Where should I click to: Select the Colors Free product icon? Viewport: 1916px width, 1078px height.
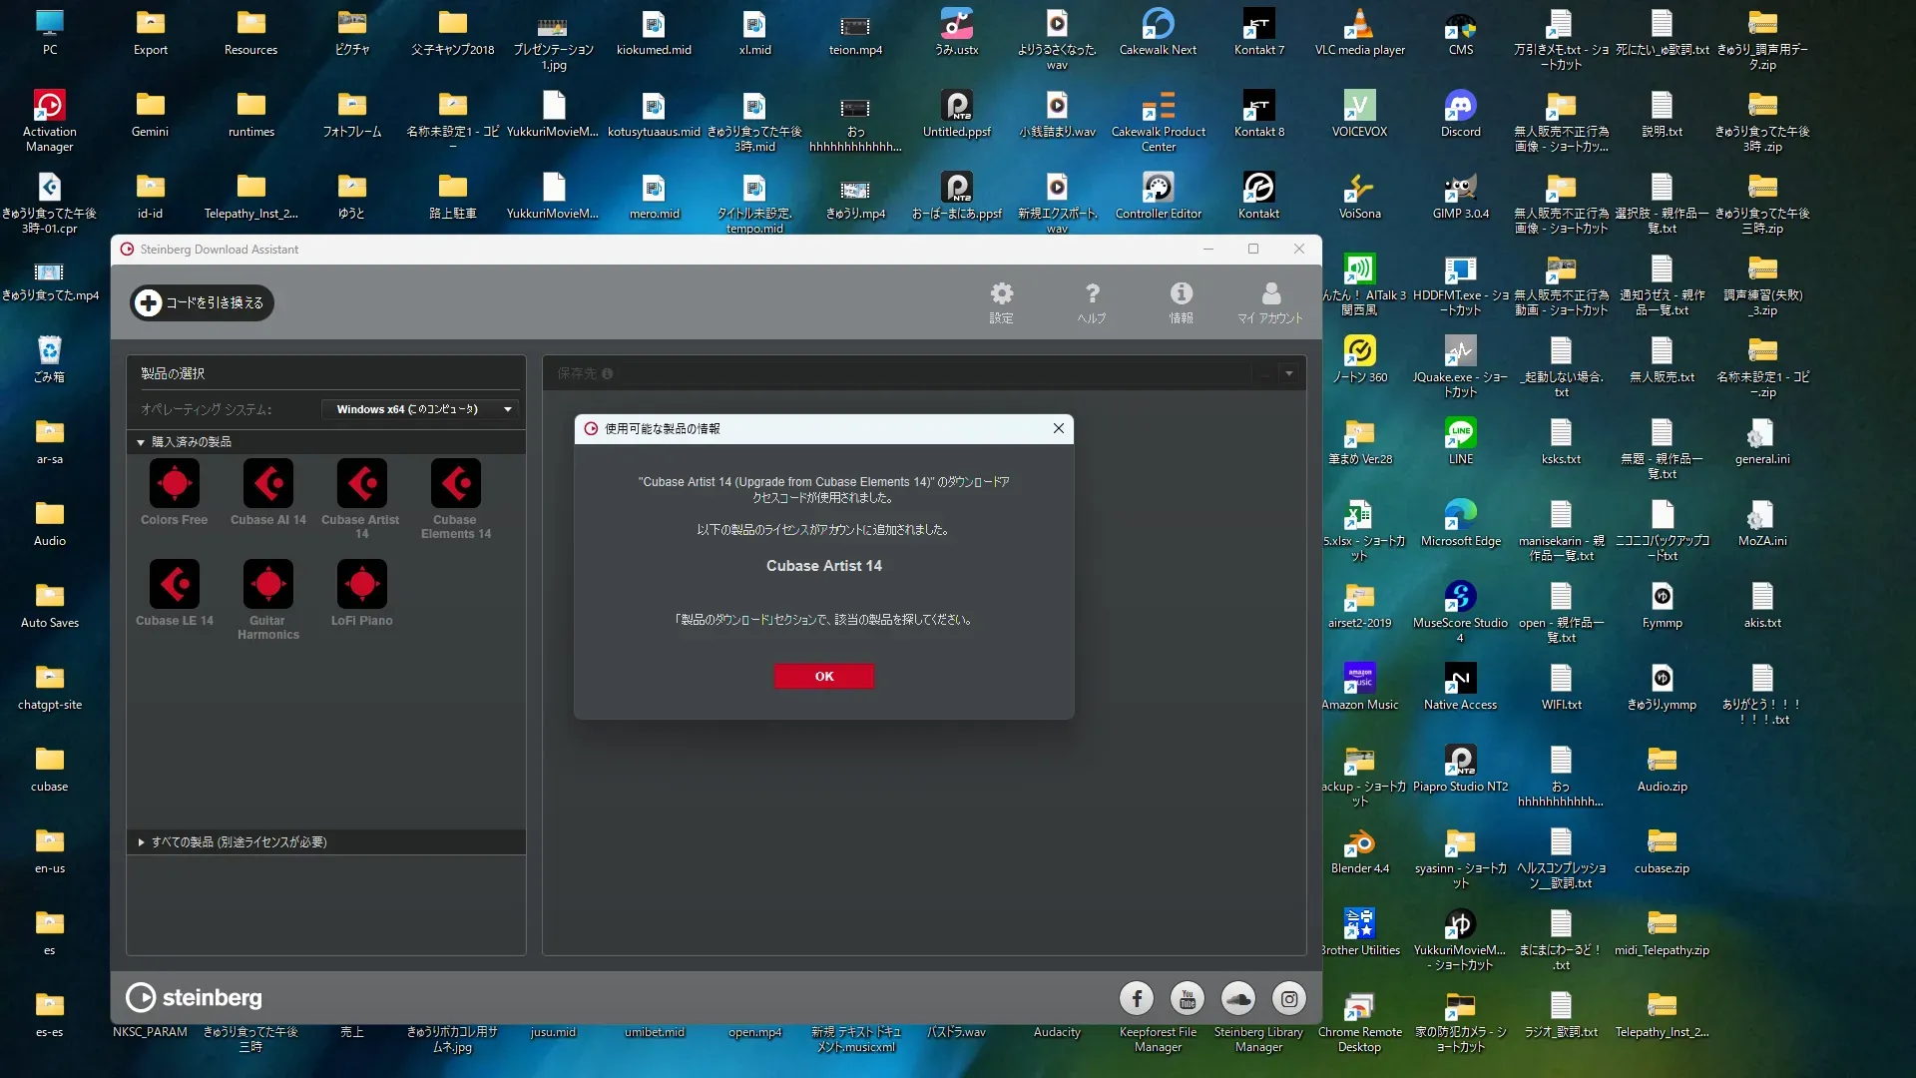pos(175,485)
